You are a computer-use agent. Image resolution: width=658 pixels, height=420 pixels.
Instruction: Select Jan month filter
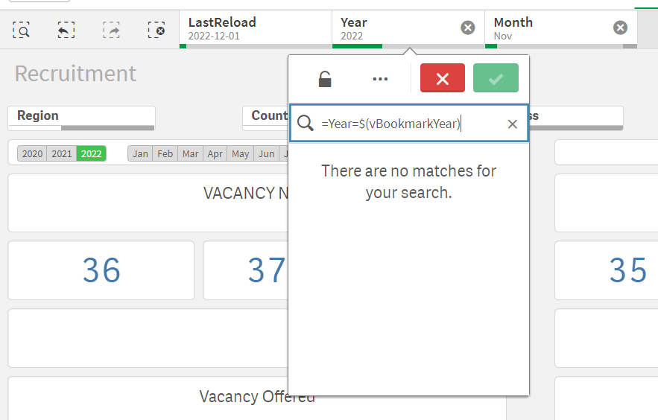[x=140, y=154]
